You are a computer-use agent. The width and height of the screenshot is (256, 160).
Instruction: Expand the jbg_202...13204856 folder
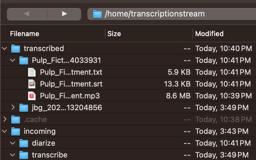tap(13, 108)
